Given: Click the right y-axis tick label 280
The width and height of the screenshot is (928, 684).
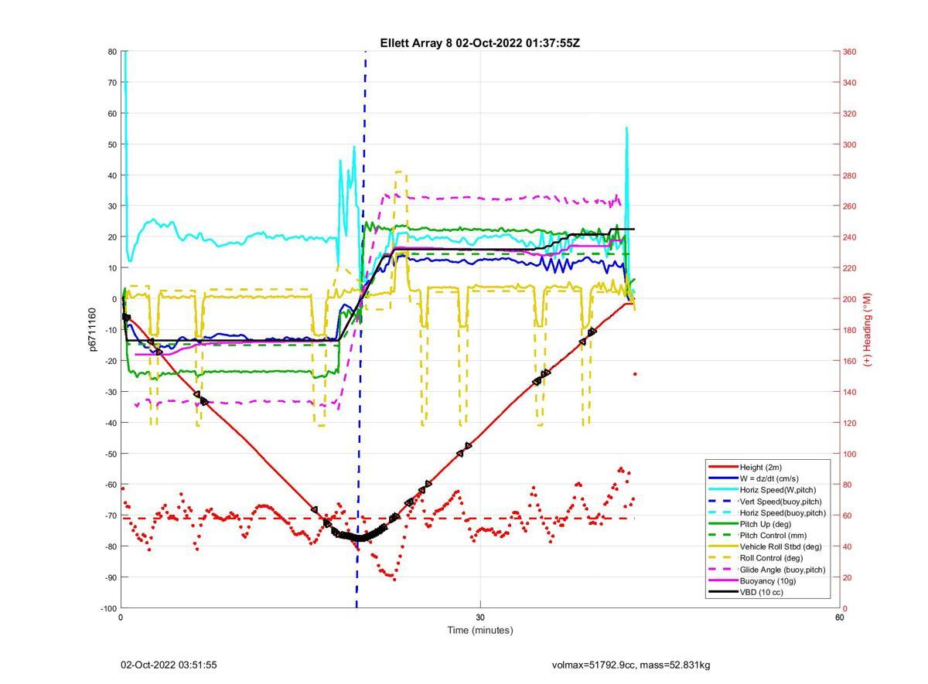Looking at the screenshot, I should point(850,175).
